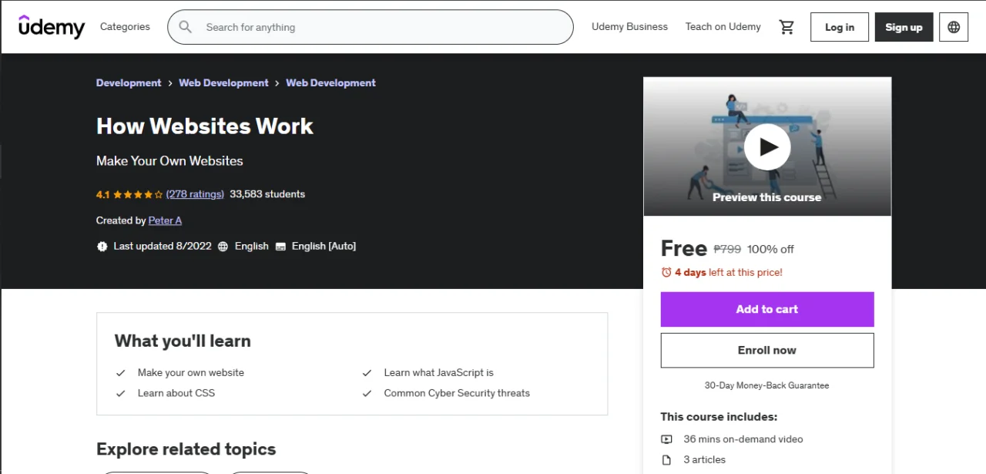Screen dimensions: 986x474
Task: Click Make Your Own Websites subtitle
Action: 169,161
